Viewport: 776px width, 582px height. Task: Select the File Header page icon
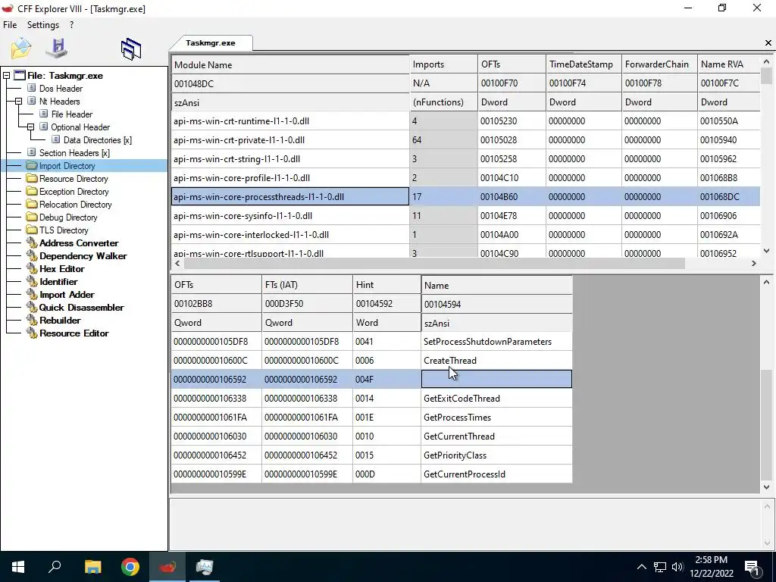(x=43, y=114)
